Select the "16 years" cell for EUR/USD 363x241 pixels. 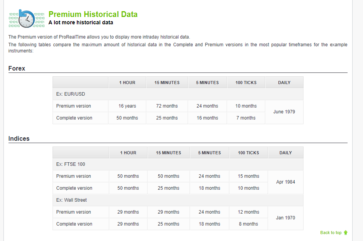127,106
